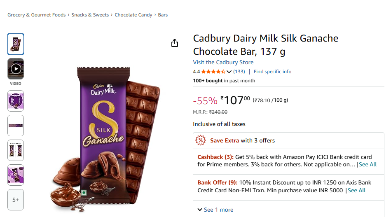Click the share icon above product image
Image resolution: width=391 pixels, height=217 pixels.
[175, 43]
